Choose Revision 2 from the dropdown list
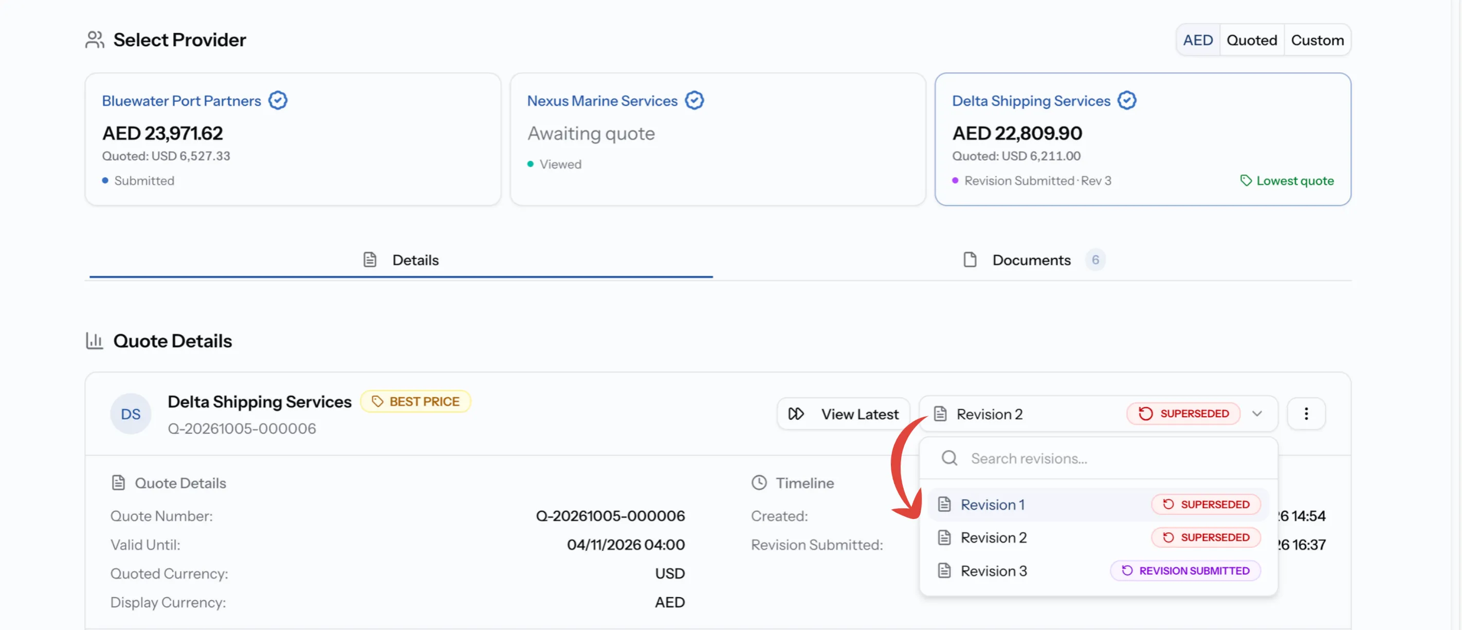Screen dimensions: 1462x630 click(1098, 538)
